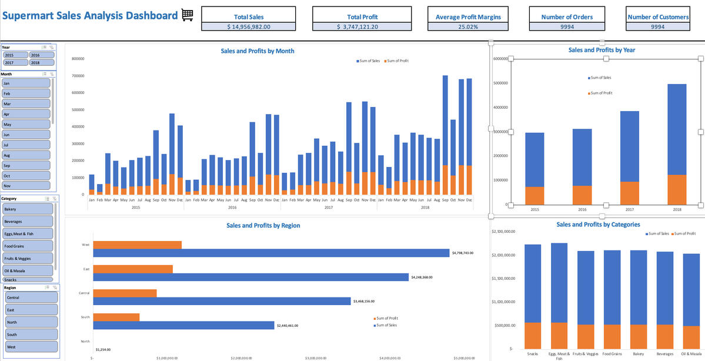Enable multi-select on the Region slicer
The height and width of the screenshot is (361, 705).
[x=46, y=288]
